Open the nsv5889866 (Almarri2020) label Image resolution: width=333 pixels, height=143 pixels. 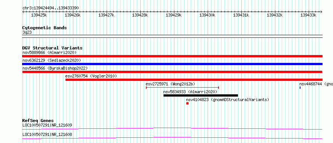pyautogui.click(x=49, y=52)
